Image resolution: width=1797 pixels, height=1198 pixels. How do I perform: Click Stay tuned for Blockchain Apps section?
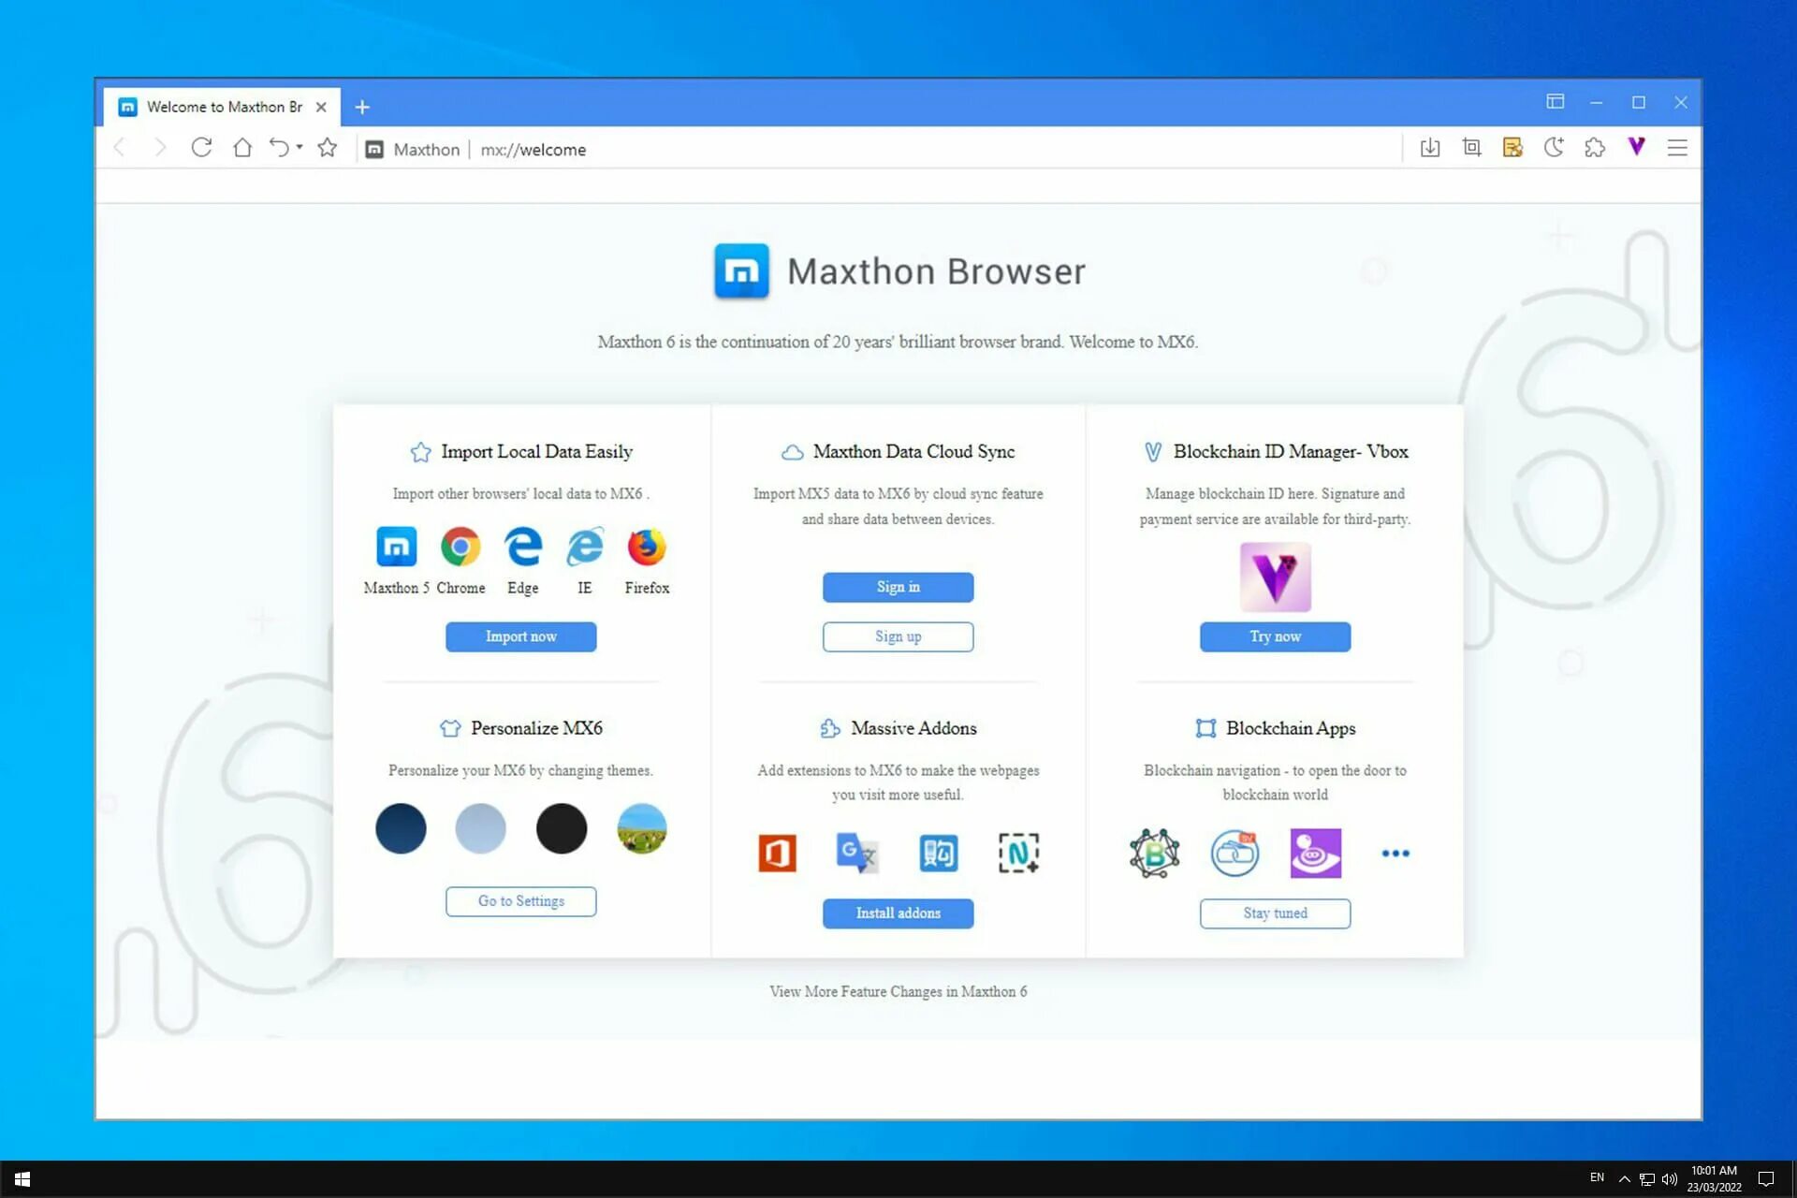tap(1274, 912)
